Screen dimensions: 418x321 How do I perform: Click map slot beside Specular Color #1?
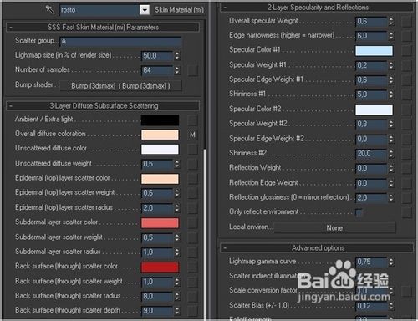(x=406, y=51)
